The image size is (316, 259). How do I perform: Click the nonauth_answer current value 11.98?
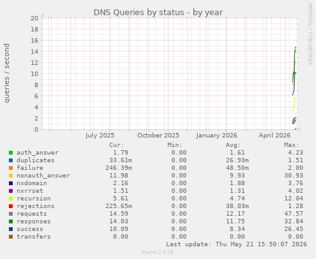[x=119, y=176]
